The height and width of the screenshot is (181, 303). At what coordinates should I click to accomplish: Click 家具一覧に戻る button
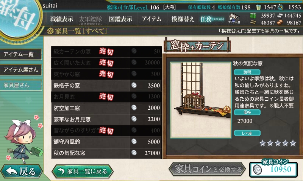(x=83, y=171)
